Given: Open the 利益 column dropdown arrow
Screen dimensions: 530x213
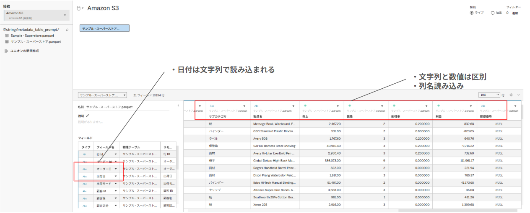Looking at the screenshot, I should [471, 106].
